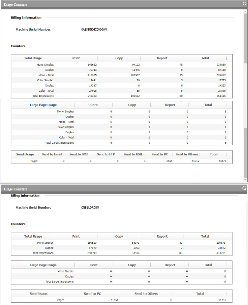Select lower Duplex total value 73642

coord(222,248)
